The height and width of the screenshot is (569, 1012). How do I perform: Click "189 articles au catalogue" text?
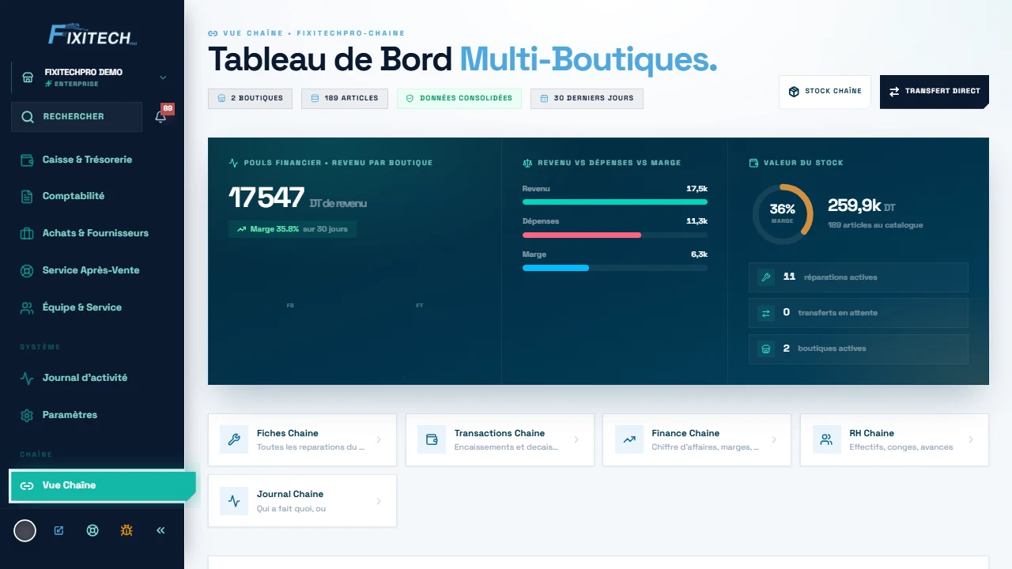[x=875, y=225]
